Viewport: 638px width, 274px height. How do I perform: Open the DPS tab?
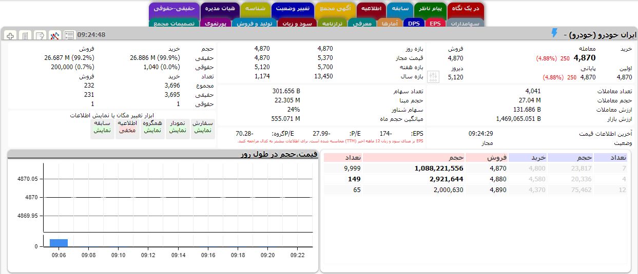[x=414, y=23]
